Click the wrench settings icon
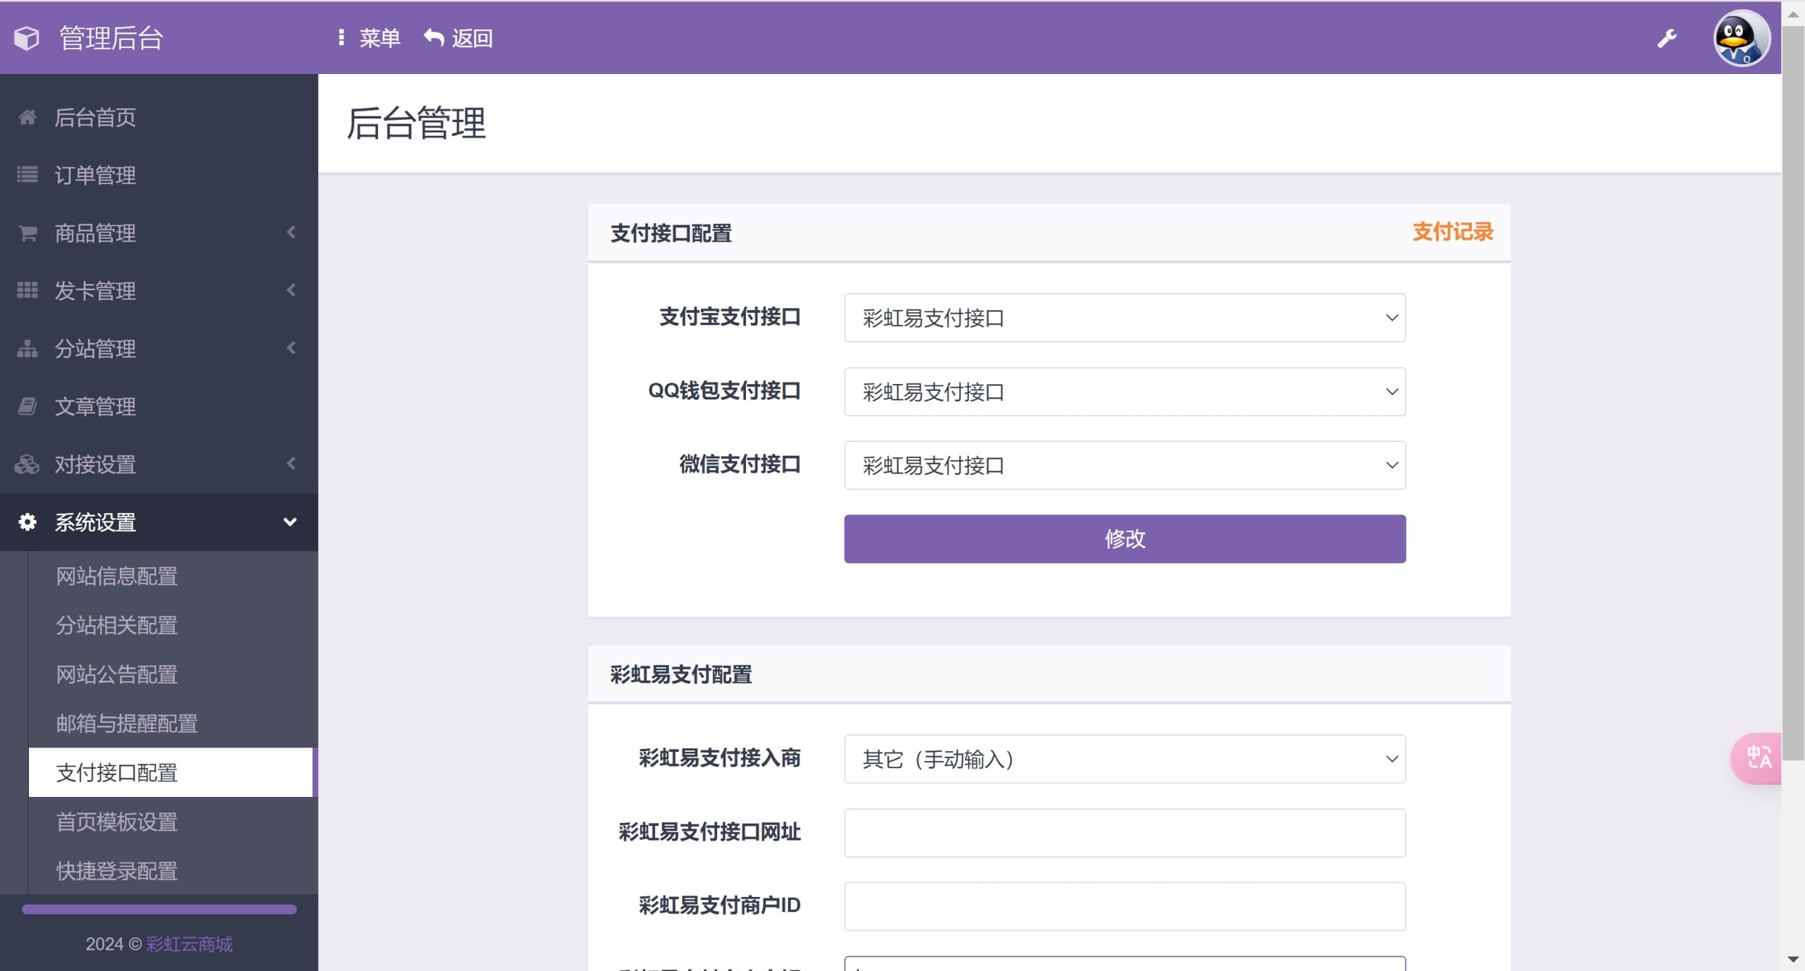The image size is (1805, 971). [x=1667, y=38]
